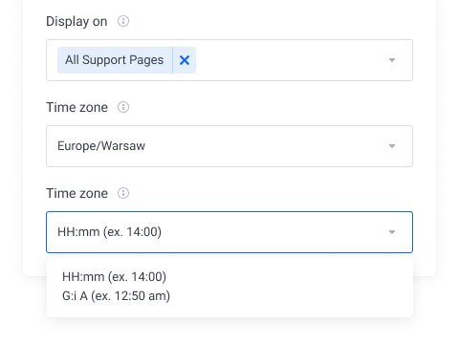Click the info icon beside Display on
The image size is (459, 344).
(123, 21)
